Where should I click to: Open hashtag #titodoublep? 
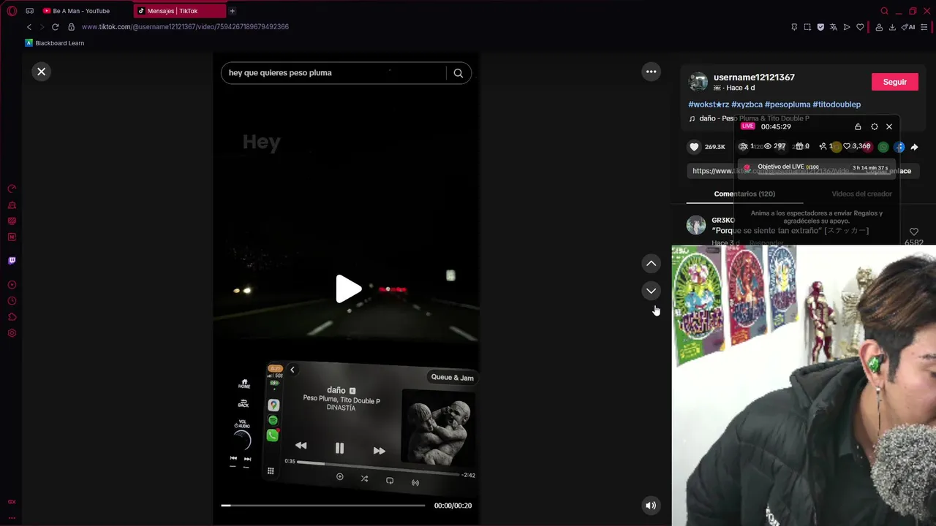[x=837, y=104]
